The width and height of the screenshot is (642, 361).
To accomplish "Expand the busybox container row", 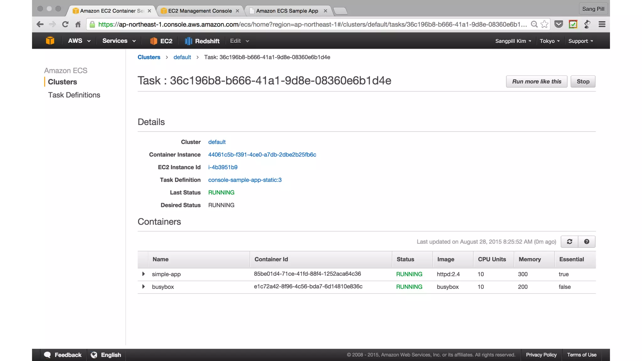I will pyautogui.click(x=143, y=286).
